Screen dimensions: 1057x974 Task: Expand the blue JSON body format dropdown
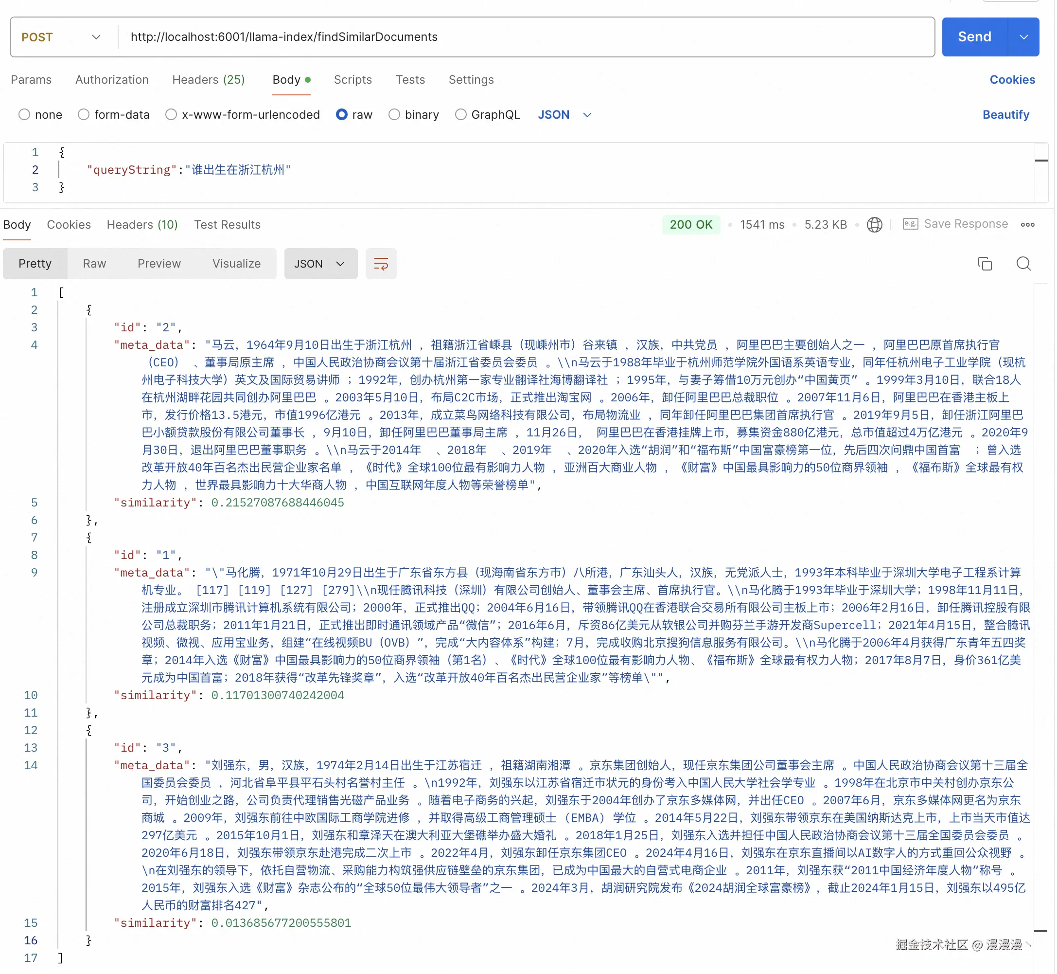[x=564, y=114]
